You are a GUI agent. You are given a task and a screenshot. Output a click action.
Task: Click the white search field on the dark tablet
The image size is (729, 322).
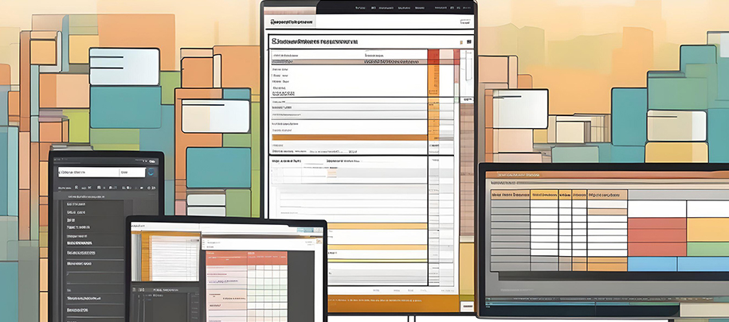(86, 172)
